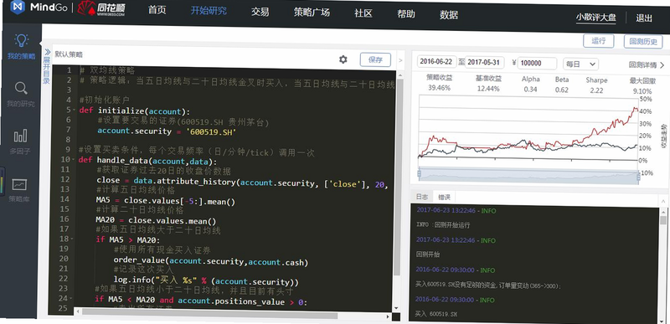Fold handle_data function at line 10
The width and height of the screenshot is (670, 324).
pos(74,160)
